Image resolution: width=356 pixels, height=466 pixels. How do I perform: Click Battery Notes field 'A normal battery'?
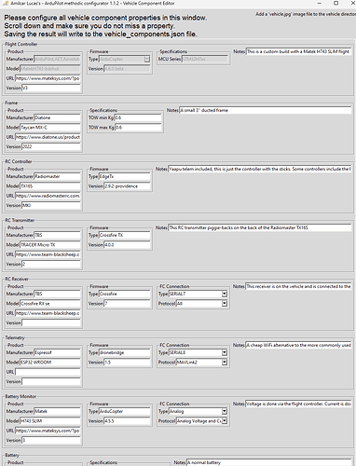269,462
